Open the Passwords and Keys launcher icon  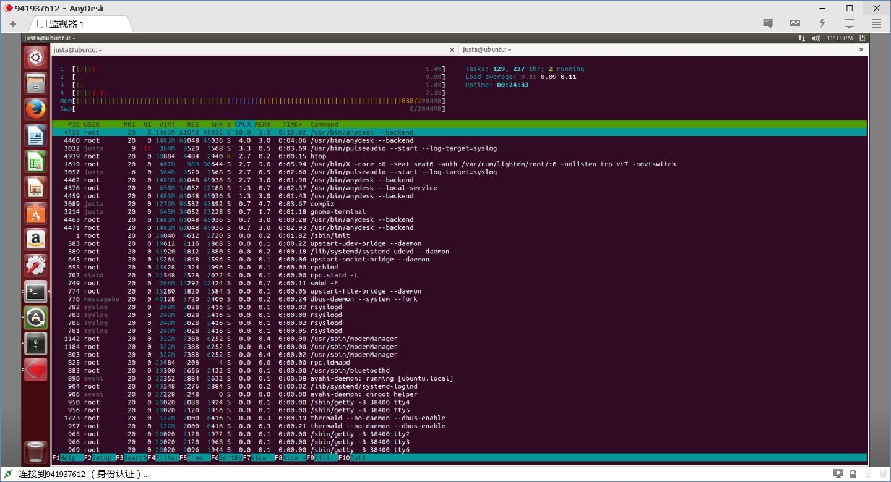pyautogui.click(x=36, y=344)
